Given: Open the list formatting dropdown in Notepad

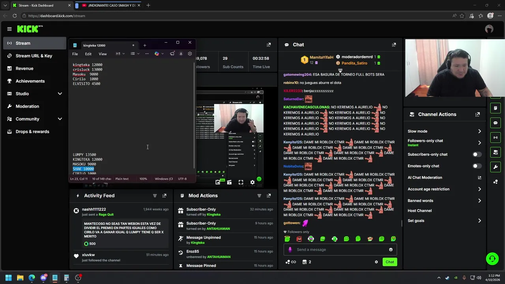Looking at the screenshot, I should 135,54.
